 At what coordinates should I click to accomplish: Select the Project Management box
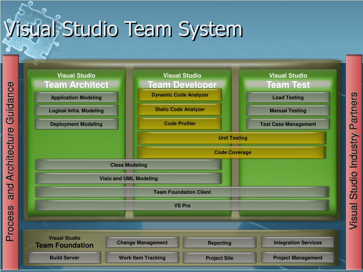click(x=298, y=257)
